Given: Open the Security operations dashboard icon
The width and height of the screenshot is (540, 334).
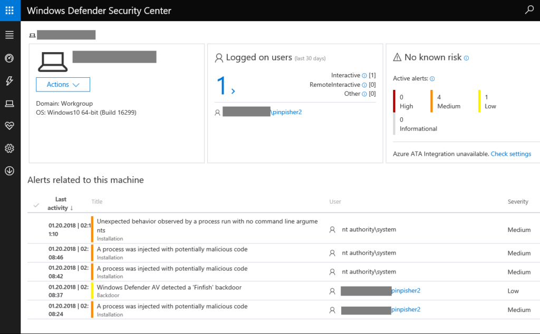Looking at the screenshot, I should (9, 58).
